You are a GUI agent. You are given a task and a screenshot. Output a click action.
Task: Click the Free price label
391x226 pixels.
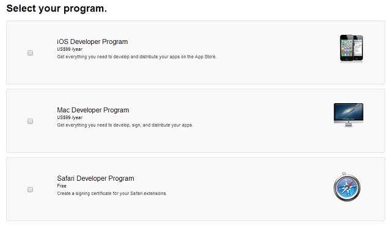point(62,186)
